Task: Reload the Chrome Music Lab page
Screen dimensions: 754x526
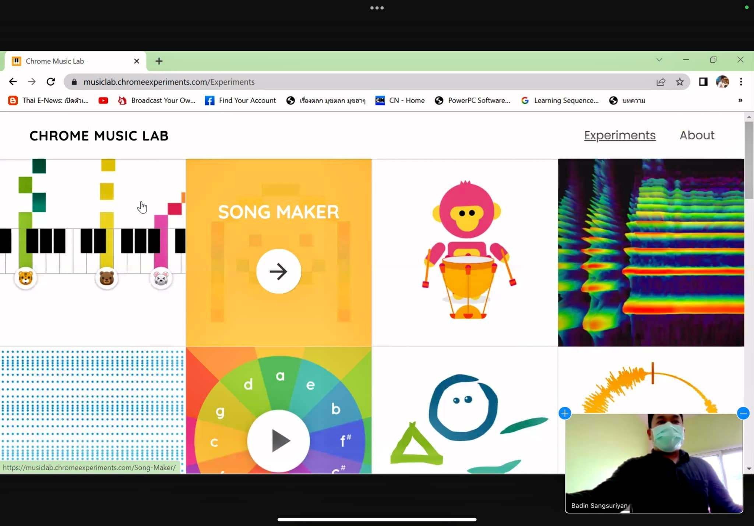Action: [x=51, y=82]
